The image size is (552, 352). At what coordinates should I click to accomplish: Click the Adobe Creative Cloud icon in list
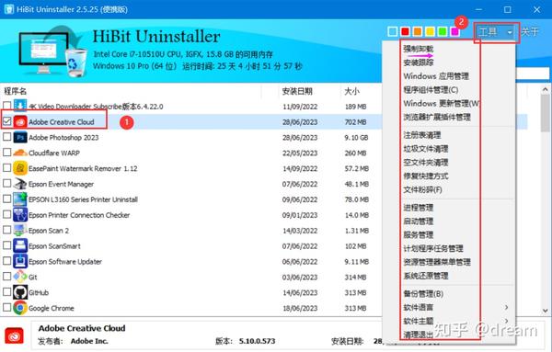20,121
